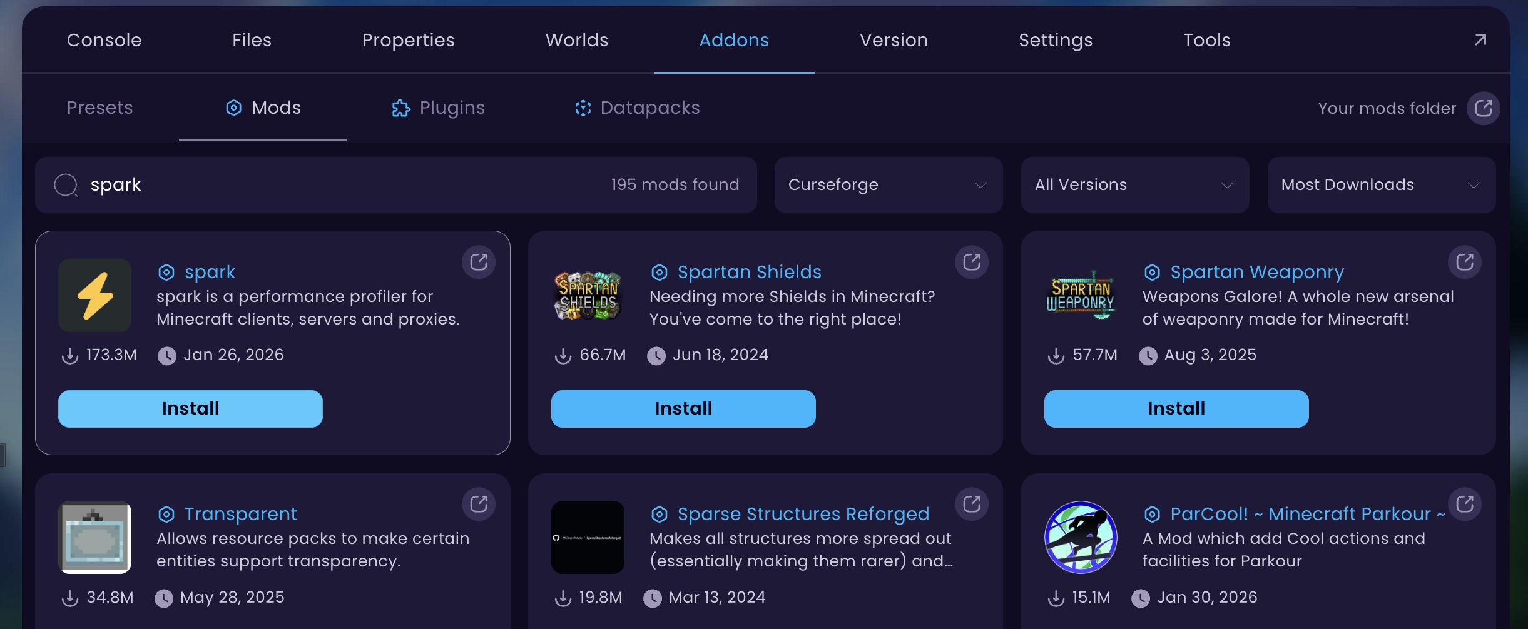This screenshot has height=629, width=1528.
Task: Expand the Curseforge source dropdown
Action: [x=889, y=185]
